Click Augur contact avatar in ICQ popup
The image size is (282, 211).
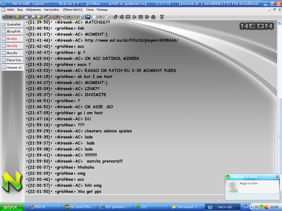pos(232,187)
